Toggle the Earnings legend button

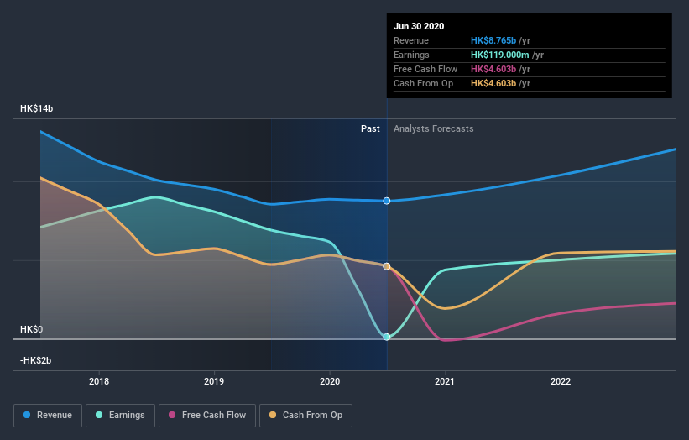coord(120,416)
